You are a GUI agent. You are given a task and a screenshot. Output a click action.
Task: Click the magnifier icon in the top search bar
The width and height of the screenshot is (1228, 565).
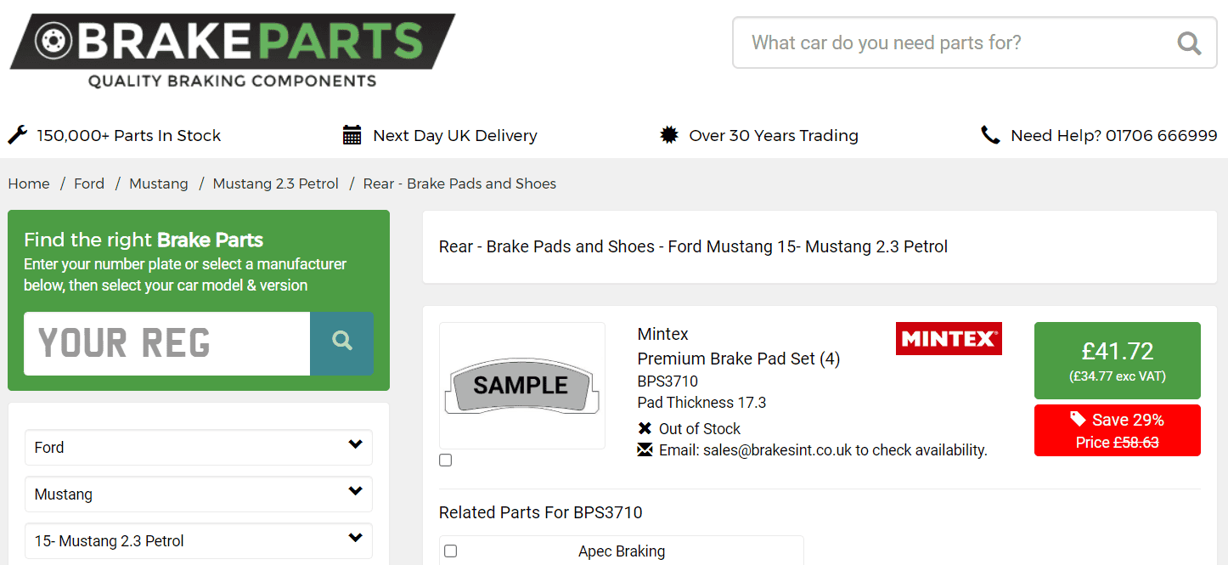coord(1189,42)
